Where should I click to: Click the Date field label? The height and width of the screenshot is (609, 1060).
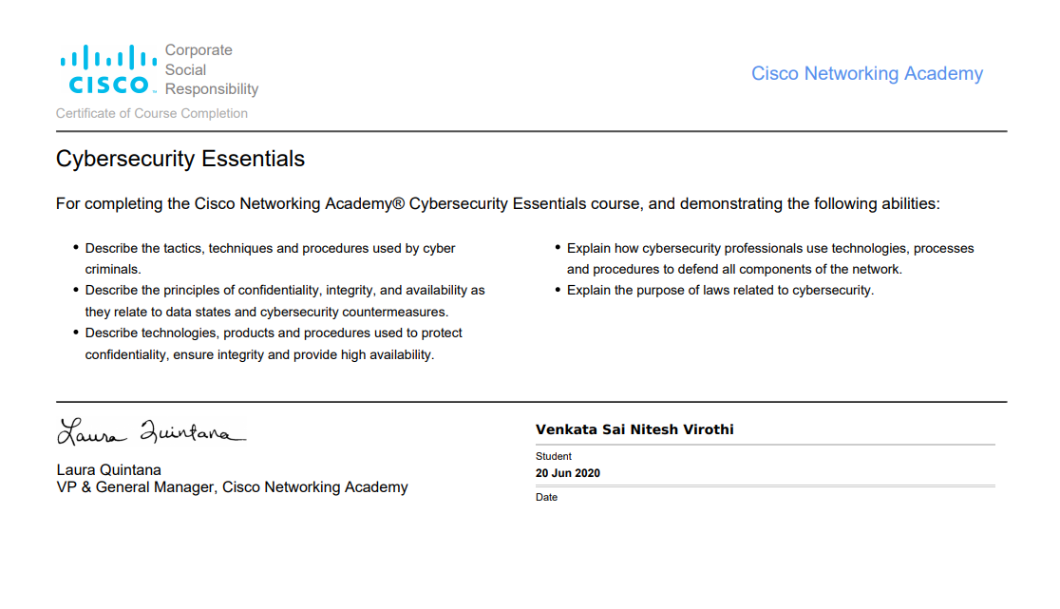(546, 497)
